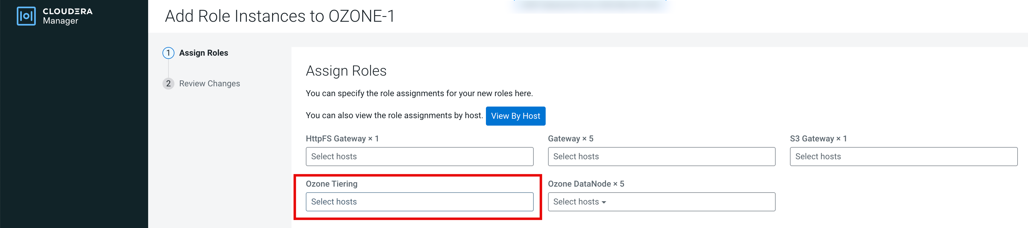Click the Ozone DataNode × 5 label
Screen dimensions: 1028x228
585,184
